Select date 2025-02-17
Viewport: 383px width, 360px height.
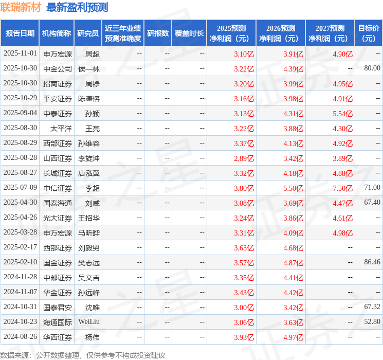(20, 247)
